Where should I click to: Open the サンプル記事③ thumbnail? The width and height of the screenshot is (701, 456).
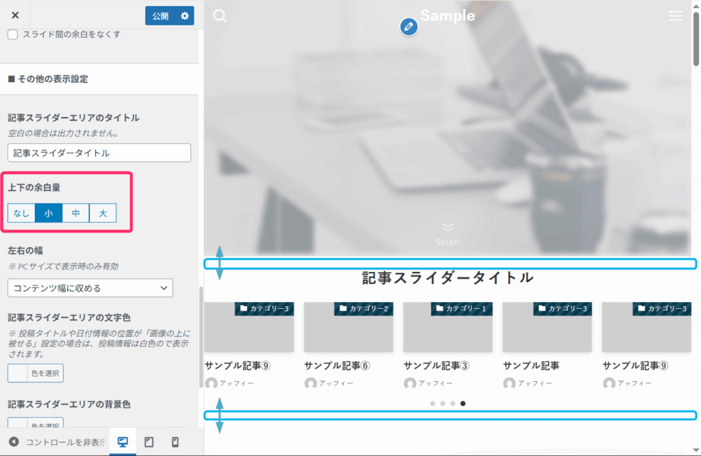448,327
